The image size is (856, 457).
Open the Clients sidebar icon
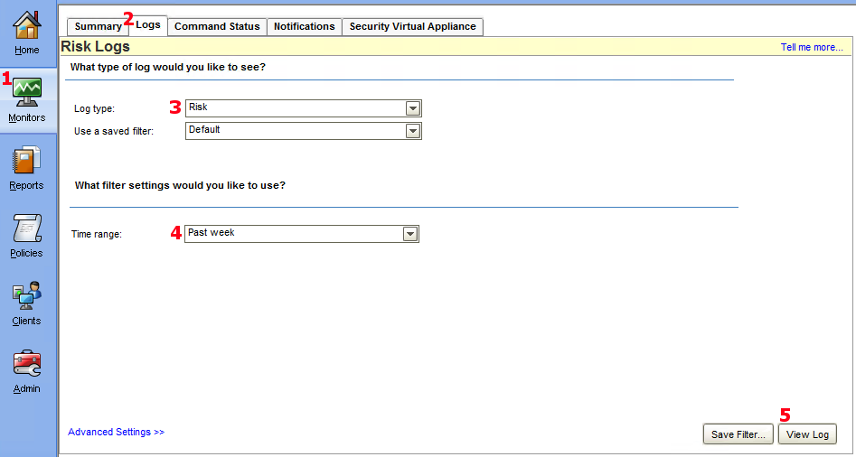pyautogui.click(x=27, y=296)
